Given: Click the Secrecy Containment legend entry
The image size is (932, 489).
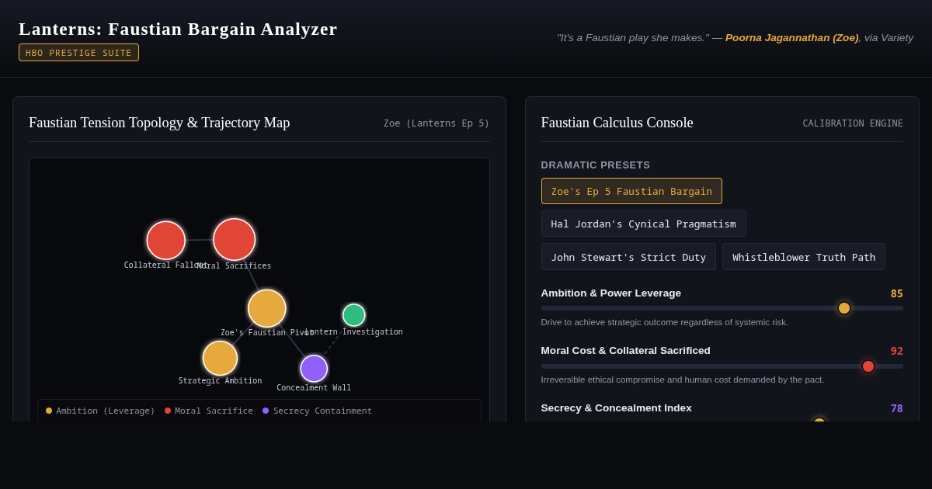Looking at the screenshot, I should click(x=317, y=411).
